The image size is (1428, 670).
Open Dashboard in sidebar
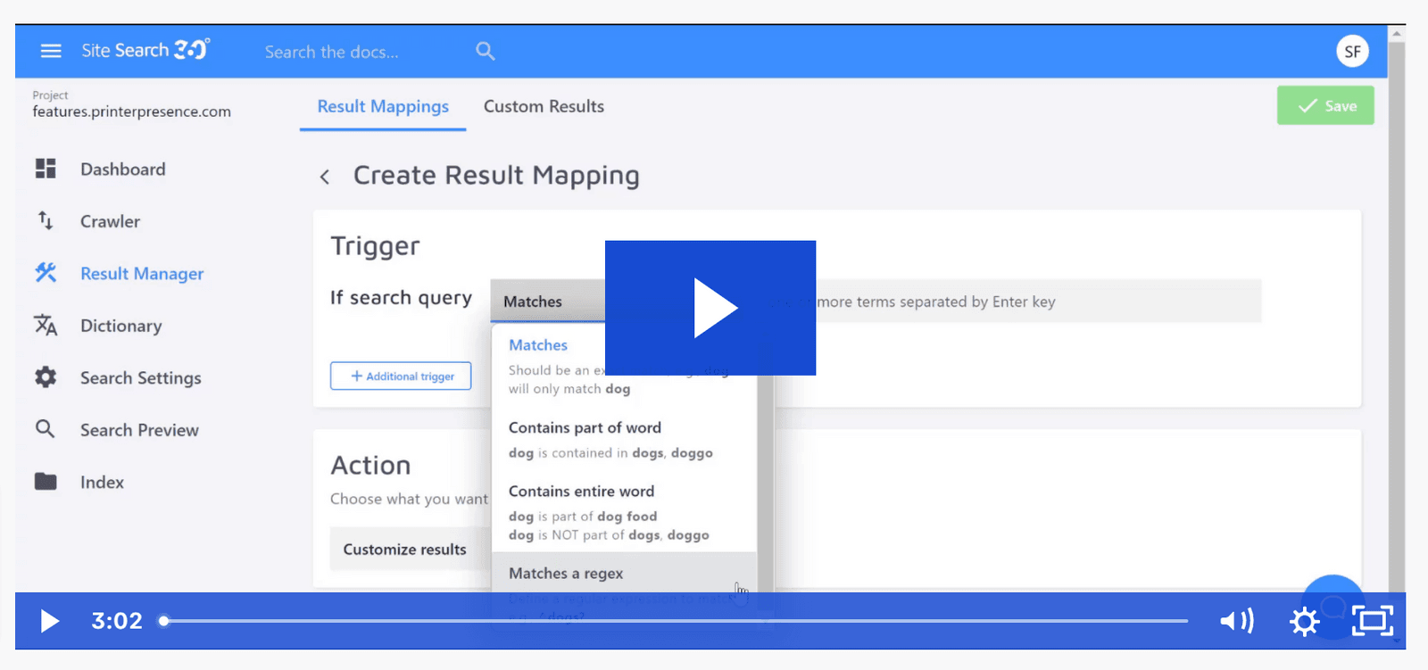[123, 169]
